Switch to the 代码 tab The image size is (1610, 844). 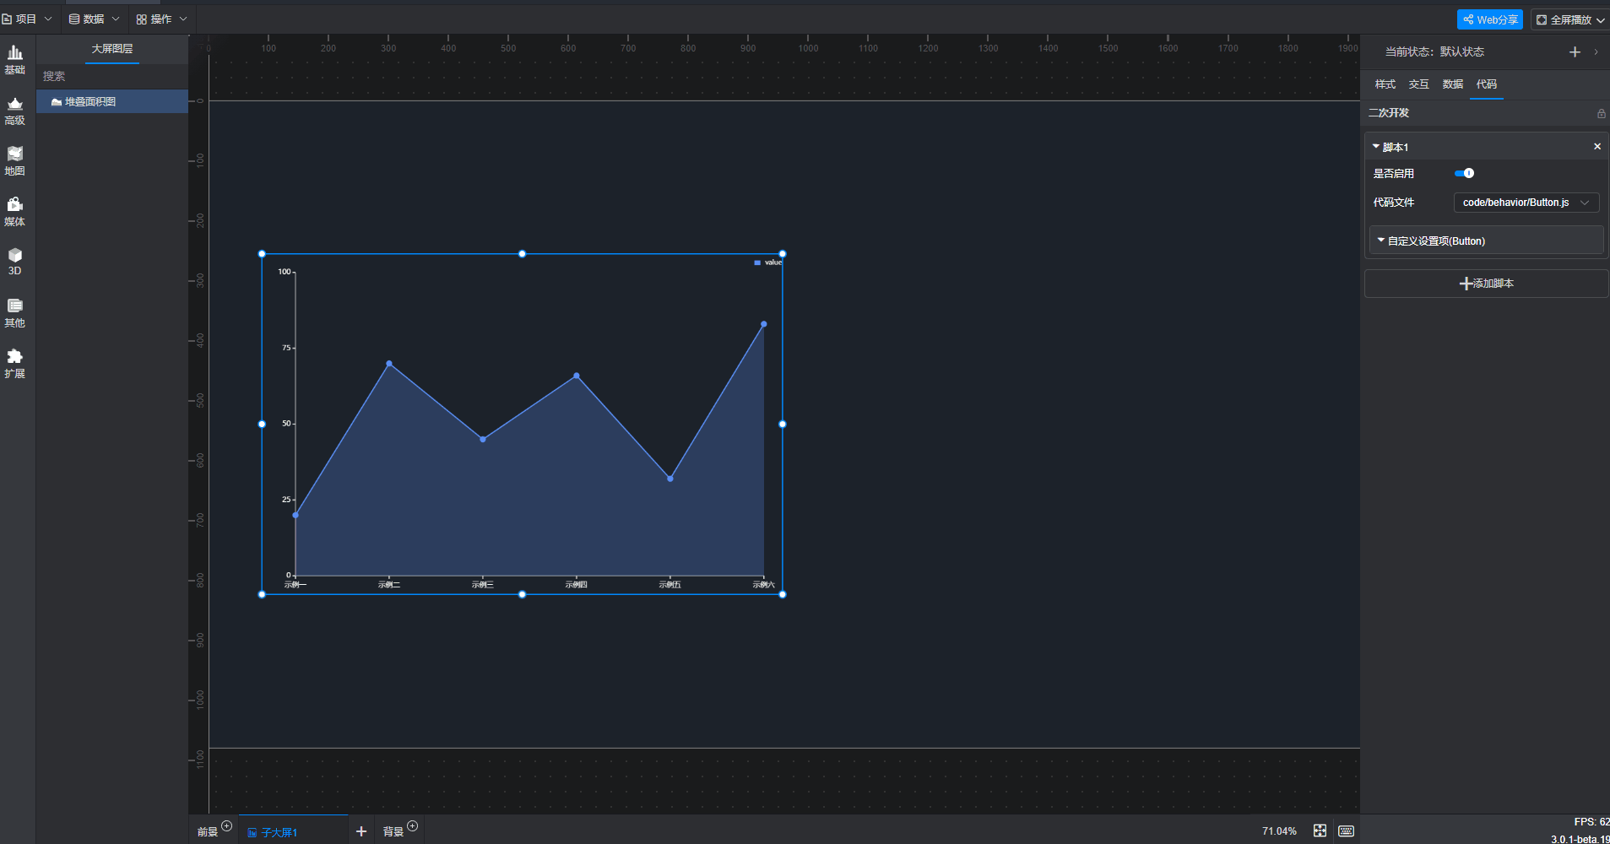1486,84
